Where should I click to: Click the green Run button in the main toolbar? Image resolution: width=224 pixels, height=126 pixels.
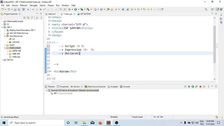(76, 9)
